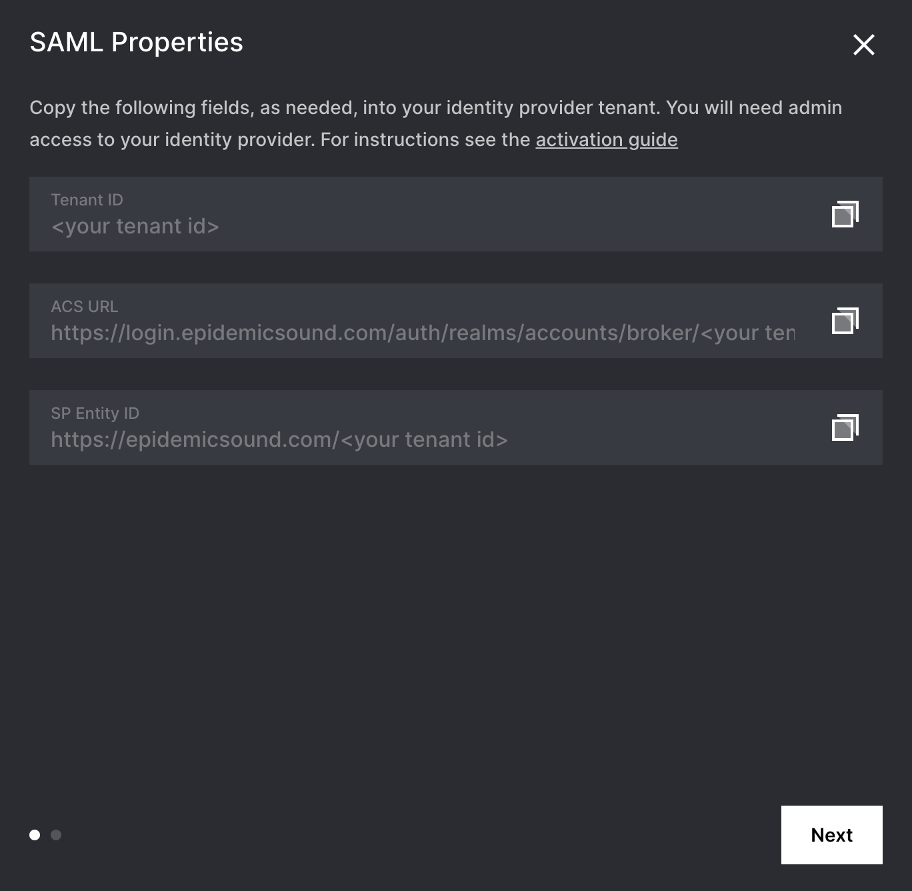Click the SAML Properties dialog title
This screenshot has width=912, height=891.
tap(135, 43)
